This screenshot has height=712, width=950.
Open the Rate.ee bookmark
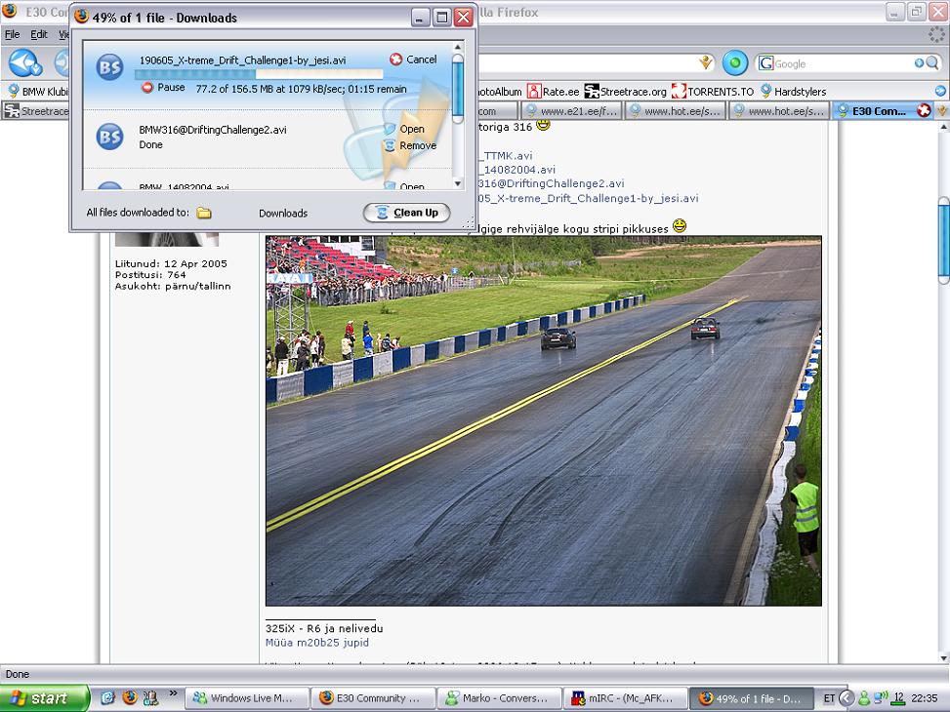(x=554, y=92)
